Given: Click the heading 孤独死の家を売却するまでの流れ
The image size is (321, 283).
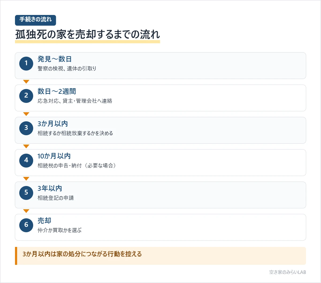Looking at the screenshot, I should (87, 34).
